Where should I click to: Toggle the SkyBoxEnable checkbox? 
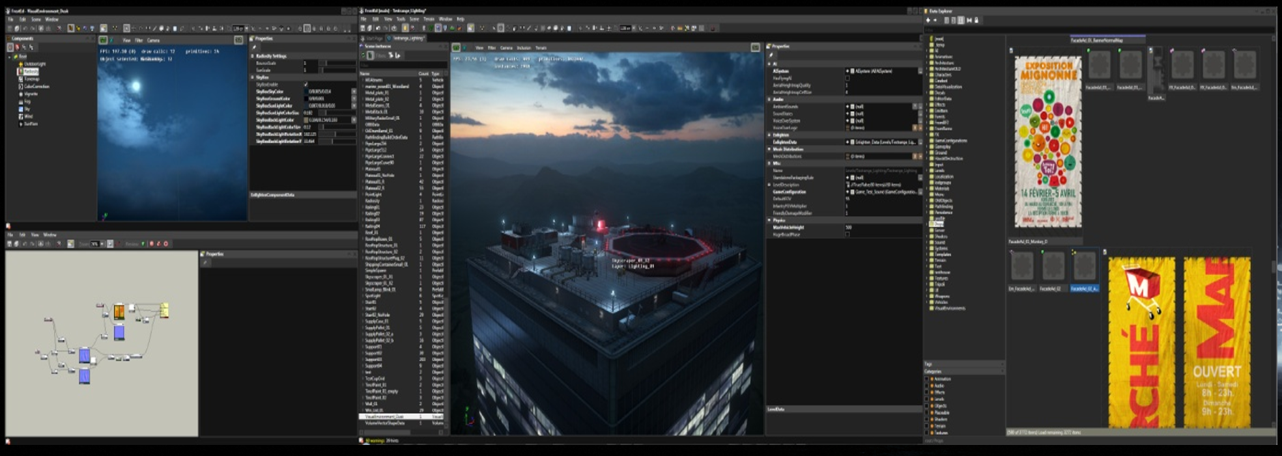pos(306,85)
